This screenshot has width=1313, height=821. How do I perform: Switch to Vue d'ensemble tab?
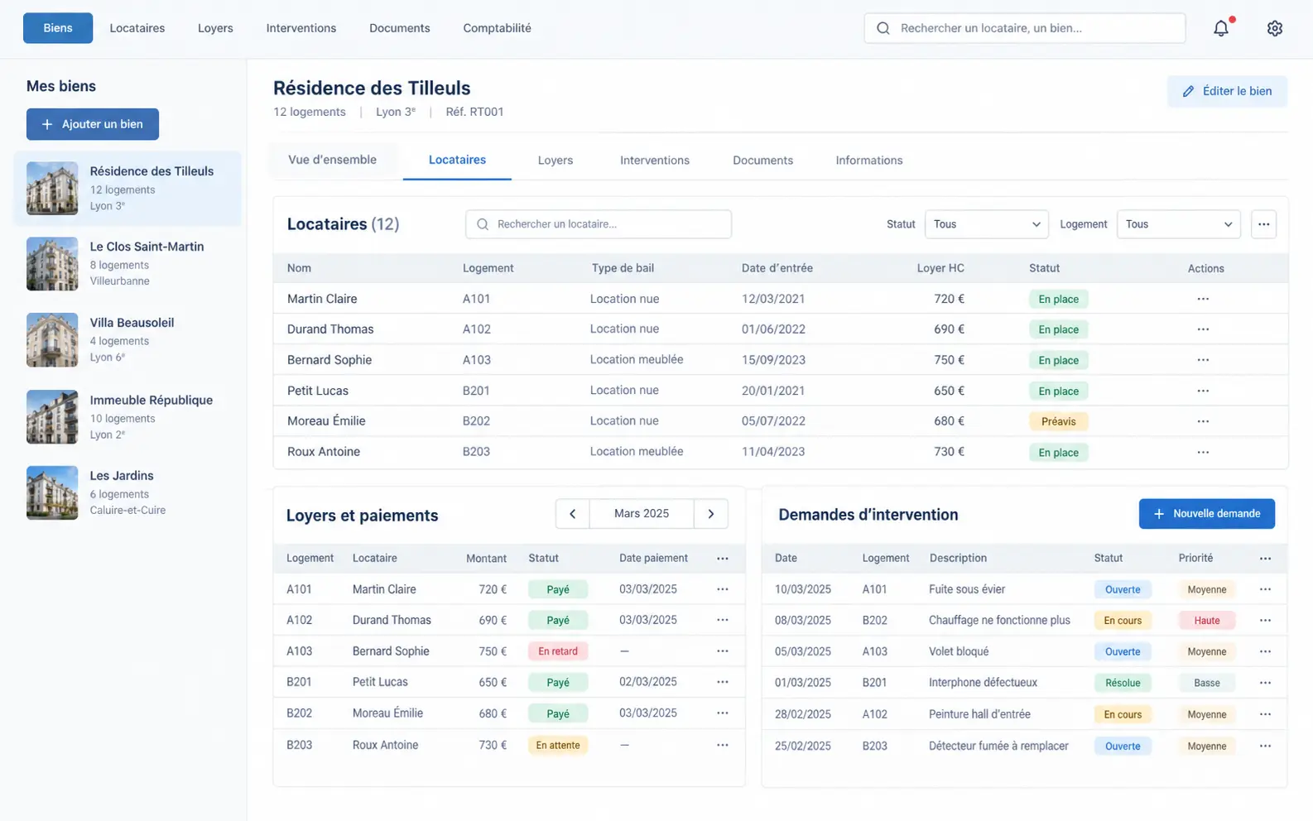coord(332,160)
